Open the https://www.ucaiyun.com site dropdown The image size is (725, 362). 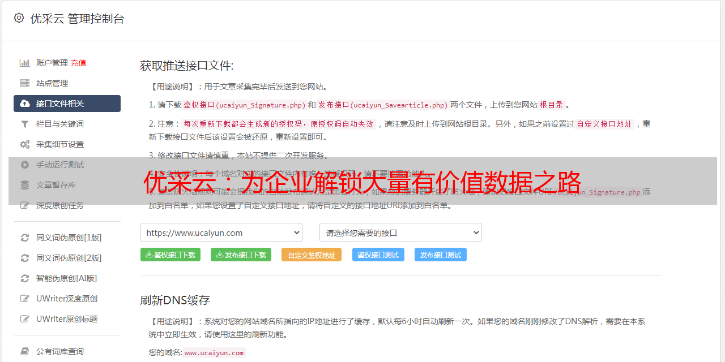(221, 232)
